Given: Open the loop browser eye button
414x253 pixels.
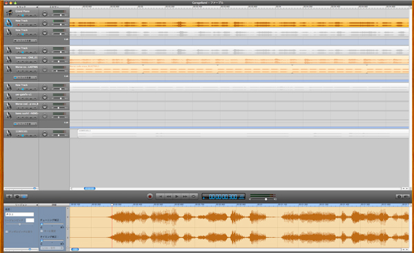Looking at the screenshot, I should coord(17,197).
